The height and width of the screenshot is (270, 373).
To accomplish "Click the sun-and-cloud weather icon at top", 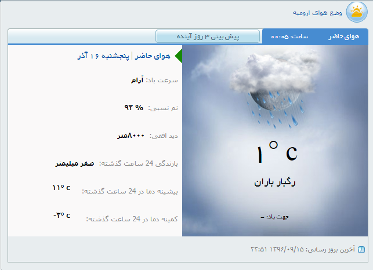I will pyautogui.click(x=357, y=12).
